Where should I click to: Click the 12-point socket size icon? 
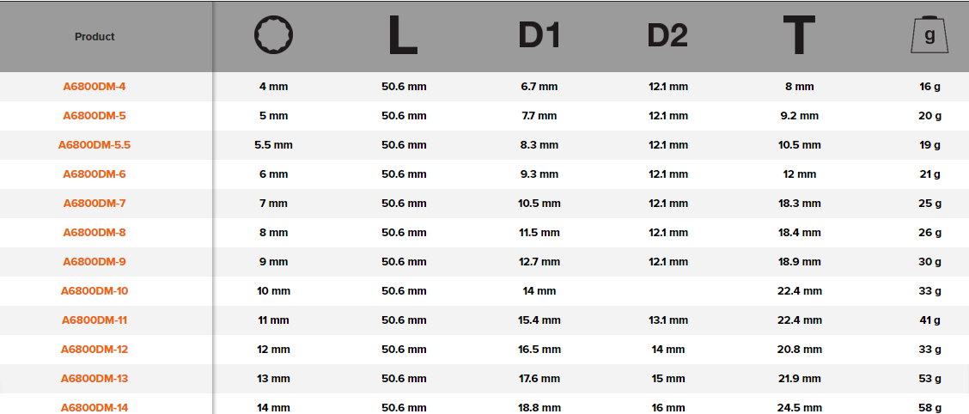[274, 35]
